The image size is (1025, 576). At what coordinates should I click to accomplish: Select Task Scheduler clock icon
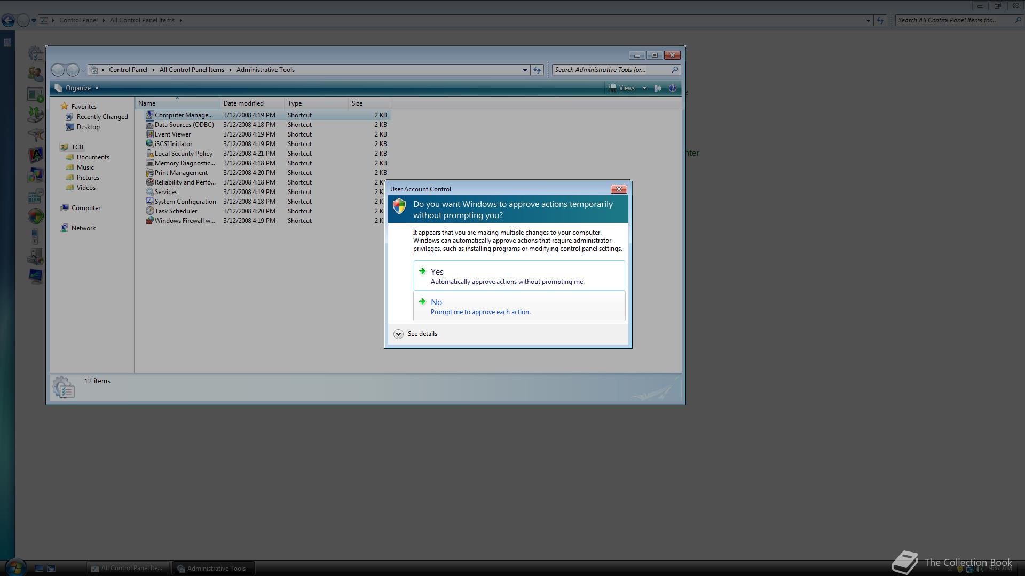pos(150,211)
